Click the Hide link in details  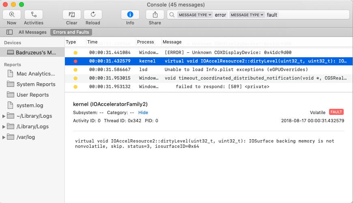[143, 112]
